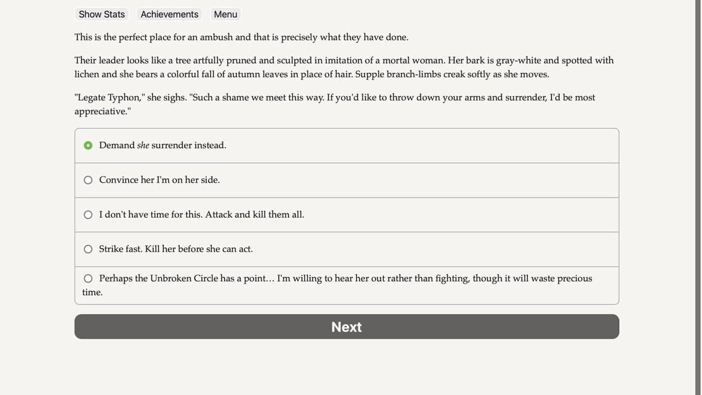Click the italic word 'she' in first option
This screenshot has height=395, width=702.
pyautogui.click(x=143, y=145)
